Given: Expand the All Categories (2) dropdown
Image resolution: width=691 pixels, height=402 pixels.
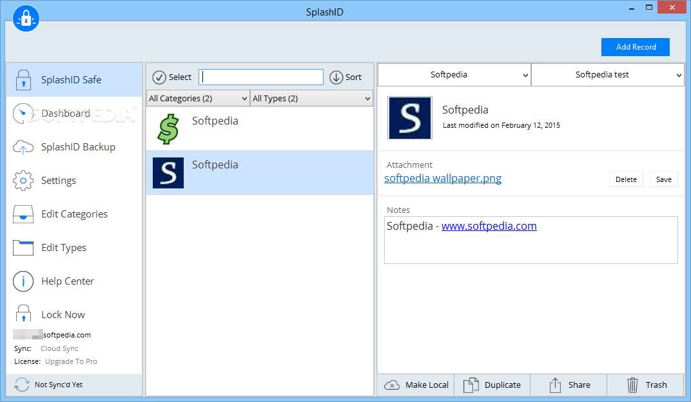Looking at the screenshot, I should (198, 99).
